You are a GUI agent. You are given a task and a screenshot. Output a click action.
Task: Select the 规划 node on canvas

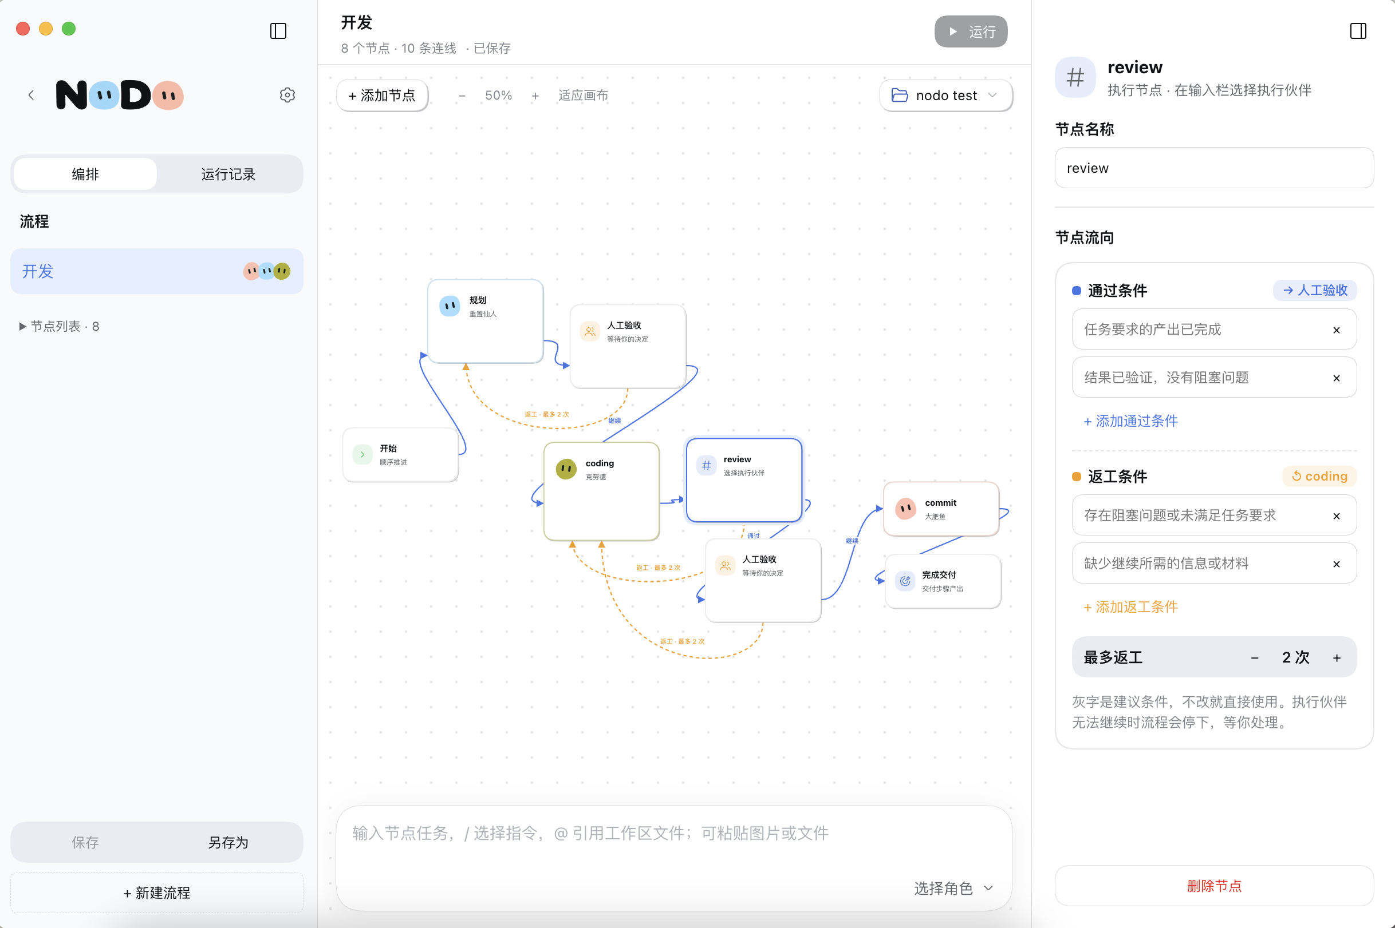click(485, 321)
